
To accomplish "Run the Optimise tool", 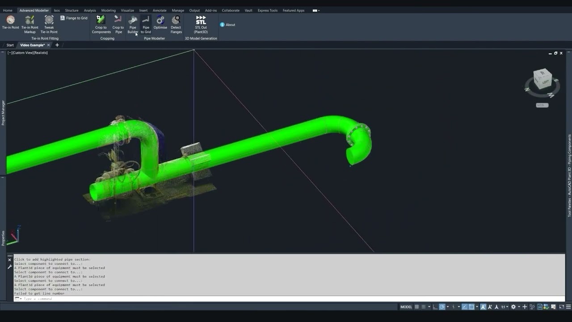I will point(160,23).
